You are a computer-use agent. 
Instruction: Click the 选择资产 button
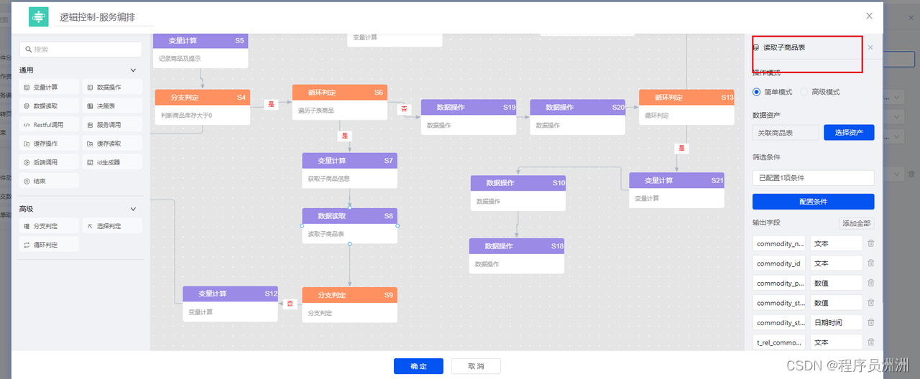pos(849,133)
